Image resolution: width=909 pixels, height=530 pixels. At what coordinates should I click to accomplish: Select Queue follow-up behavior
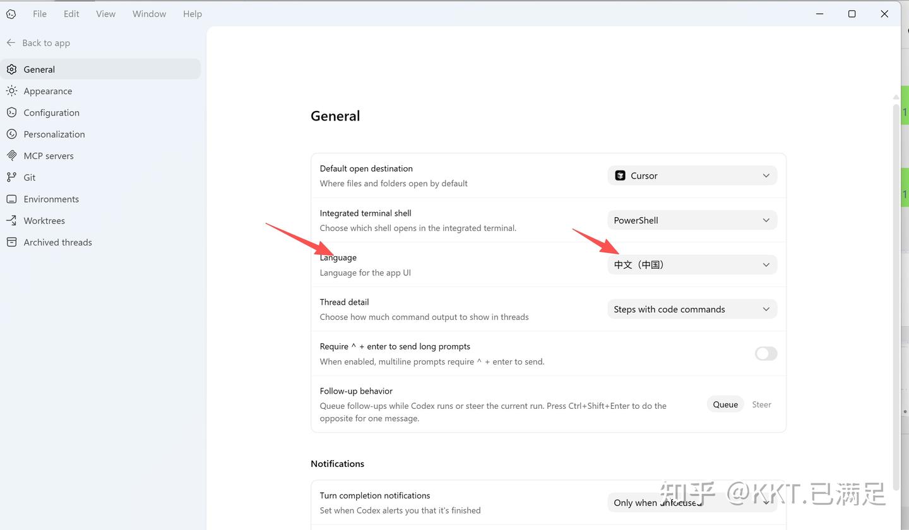(x=725, y=404)
